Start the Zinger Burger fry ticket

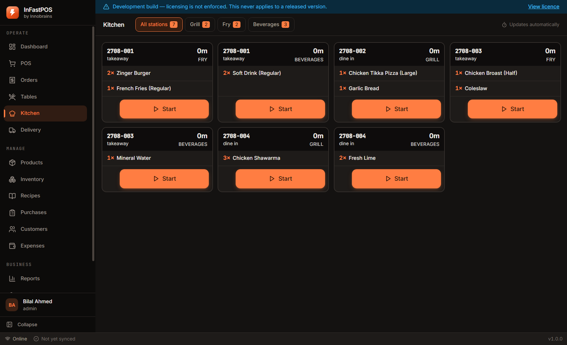click(164, 109)
